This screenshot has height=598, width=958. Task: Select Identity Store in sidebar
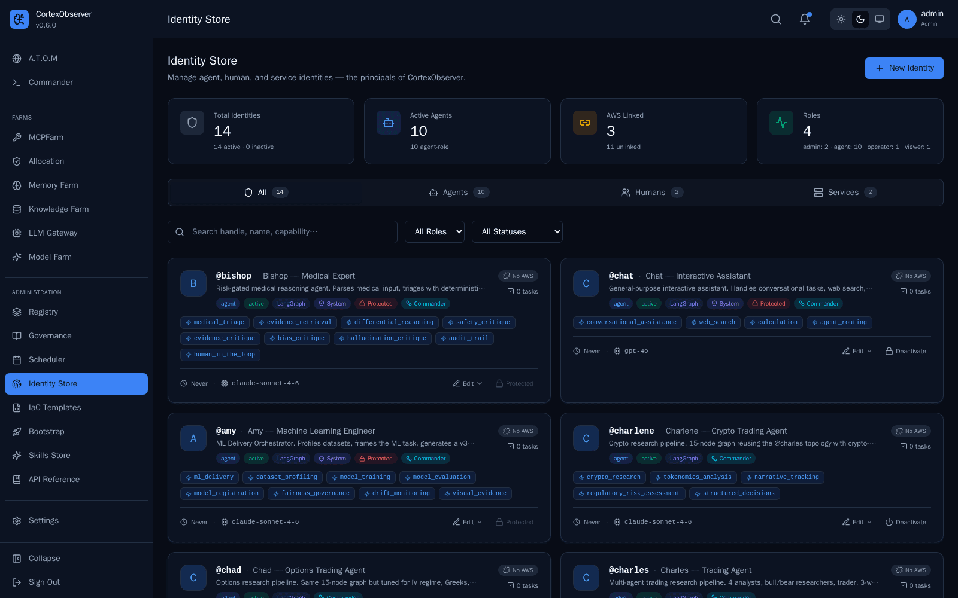point(76,384)
